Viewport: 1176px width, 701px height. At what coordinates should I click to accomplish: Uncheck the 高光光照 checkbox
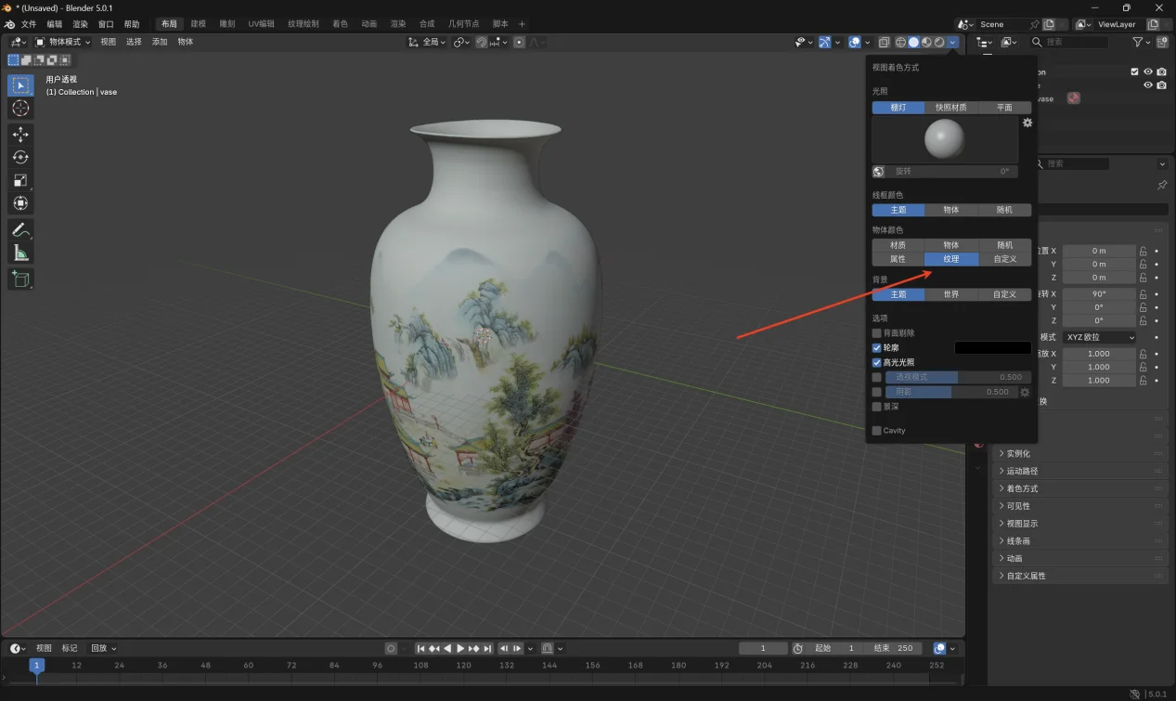click(877, 362)
